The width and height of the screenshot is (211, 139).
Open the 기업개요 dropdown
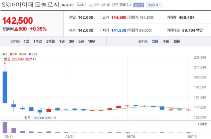154,5
